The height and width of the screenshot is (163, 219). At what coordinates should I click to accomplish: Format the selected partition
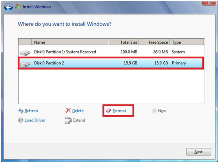[x=119, y=111]
